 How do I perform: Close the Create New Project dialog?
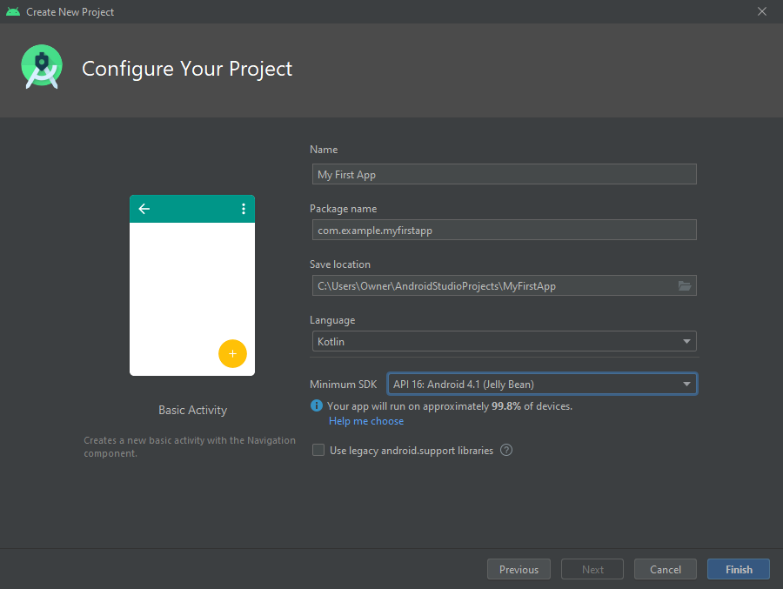click(x=762, y=12)
